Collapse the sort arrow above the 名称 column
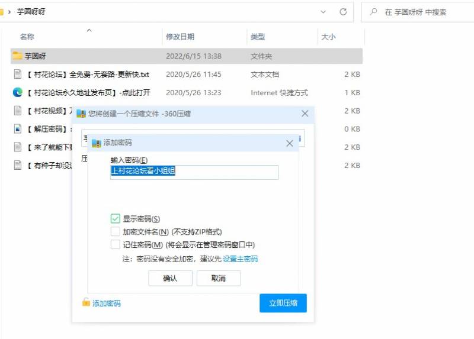 pyautogui.click(x=89, y=30)
